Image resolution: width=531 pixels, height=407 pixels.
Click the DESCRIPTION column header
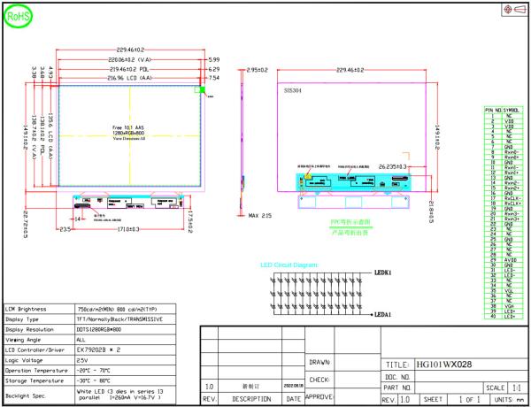tap(251, 399)
